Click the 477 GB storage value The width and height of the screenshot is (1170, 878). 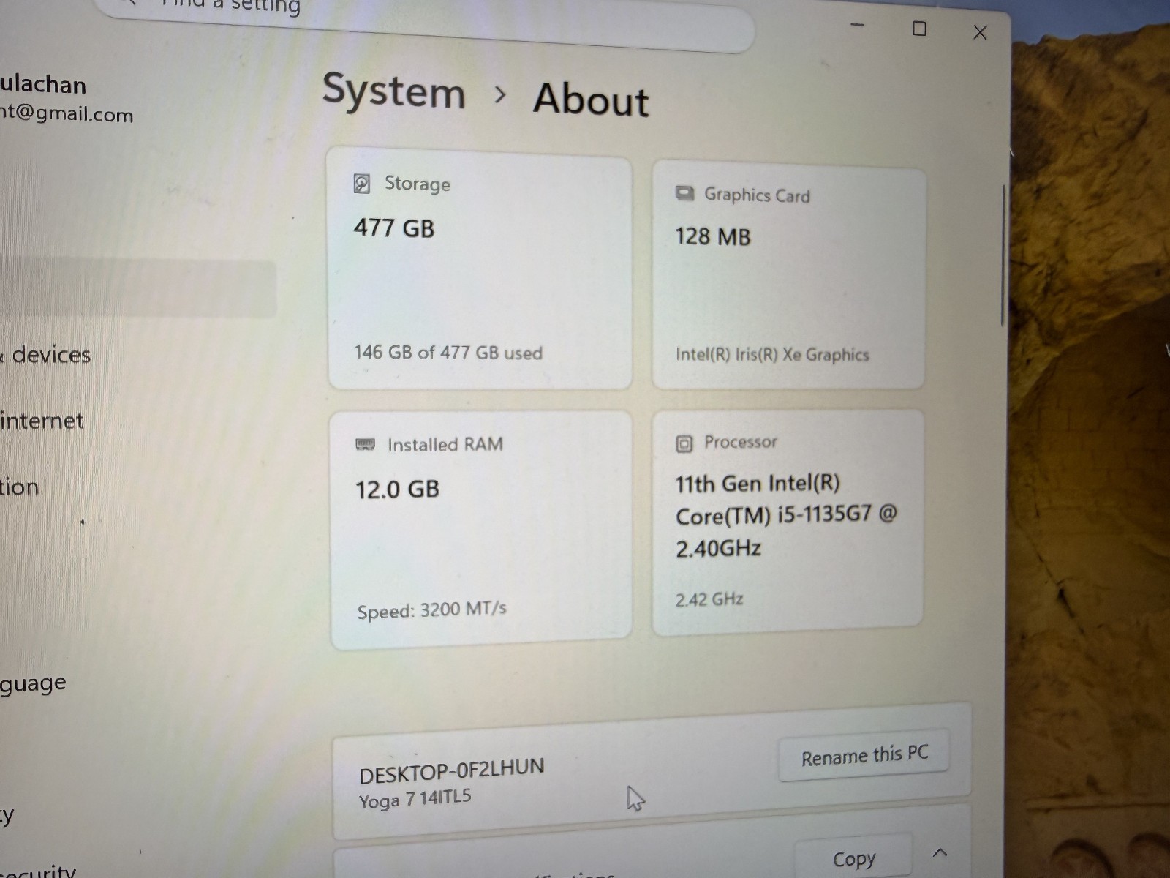coord(394,228)
